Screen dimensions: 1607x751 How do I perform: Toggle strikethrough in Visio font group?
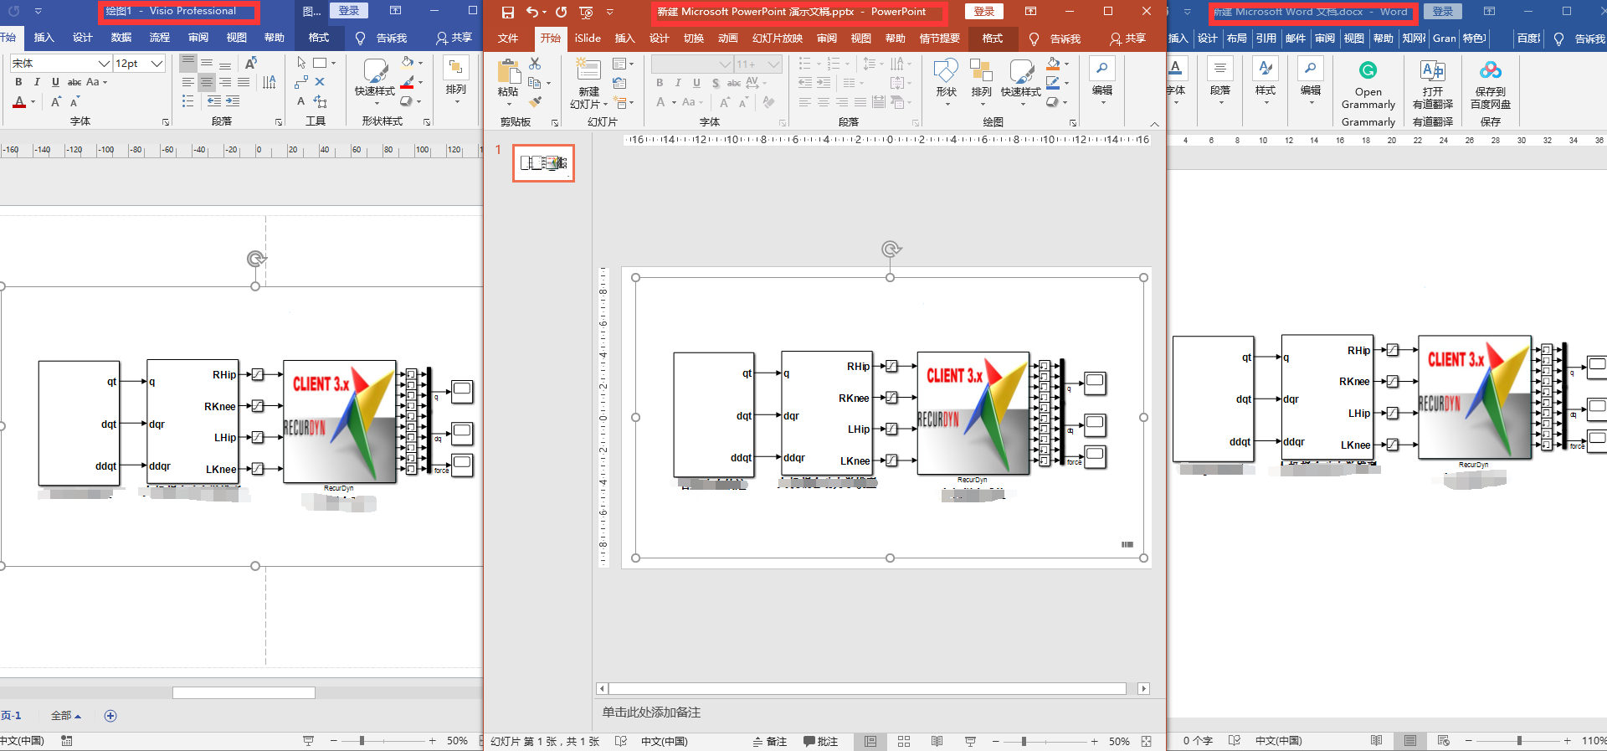tap(74, 82)
